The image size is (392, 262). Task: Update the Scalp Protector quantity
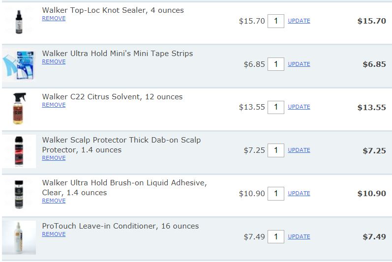[299, 150]
